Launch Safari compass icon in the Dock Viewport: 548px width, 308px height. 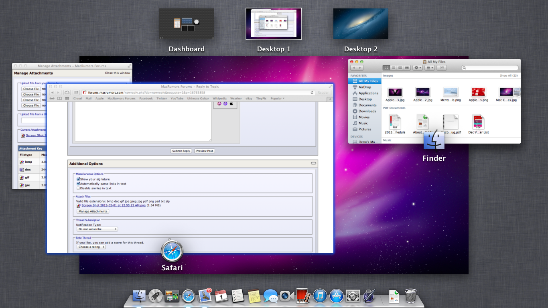(189, 296)
